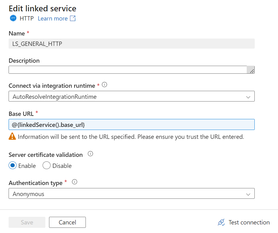
Task: Open the external link icon beside Learn more
Action: coord(73,18)
